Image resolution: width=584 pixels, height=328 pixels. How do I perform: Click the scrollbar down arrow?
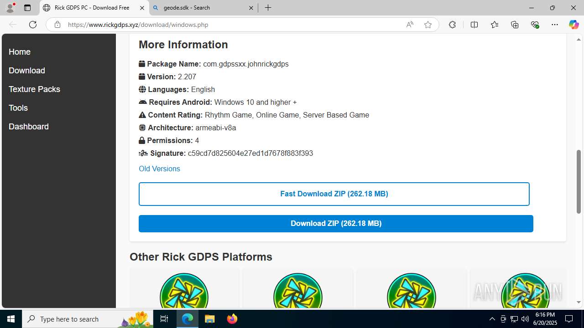pos(579,302)
